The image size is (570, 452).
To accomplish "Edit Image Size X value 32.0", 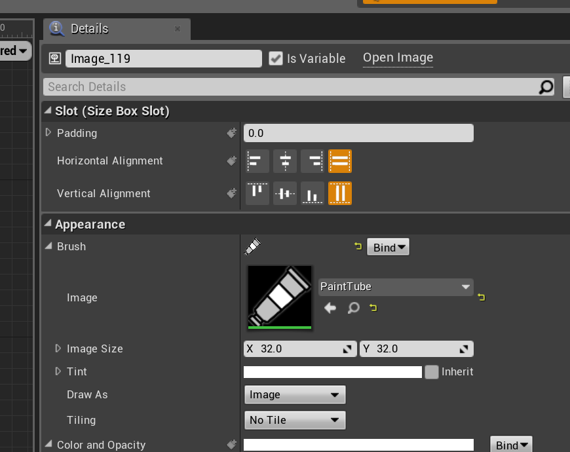I will (300, 348).
